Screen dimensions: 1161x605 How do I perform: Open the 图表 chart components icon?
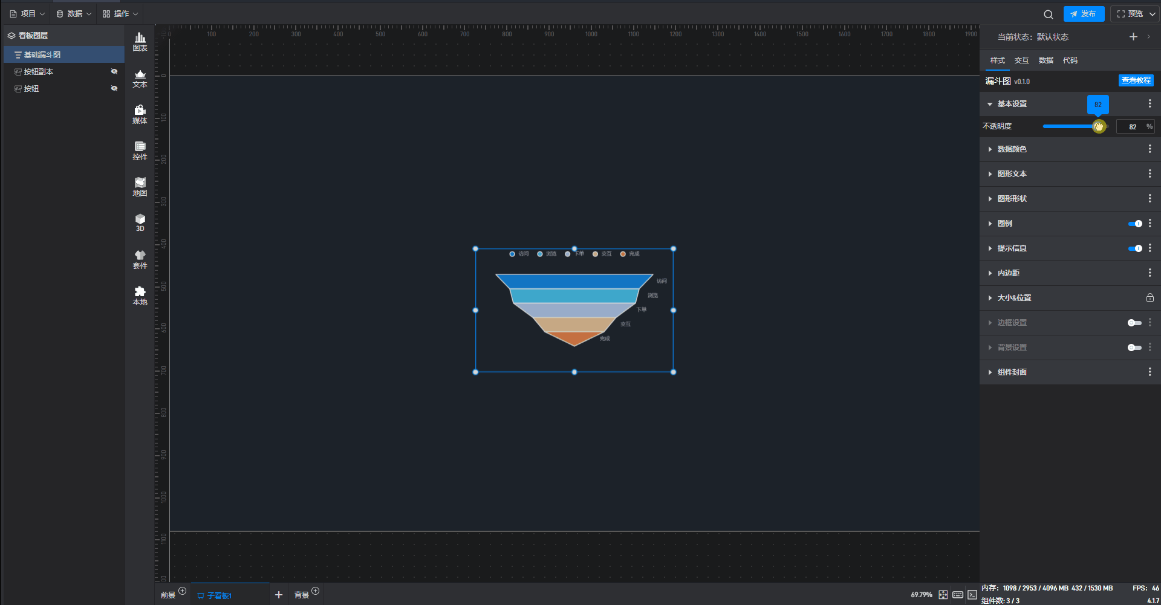coord(140,42)
